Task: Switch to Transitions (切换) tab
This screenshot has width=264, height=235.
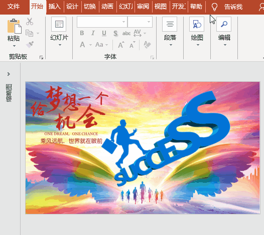Action: tap(90, 7)
